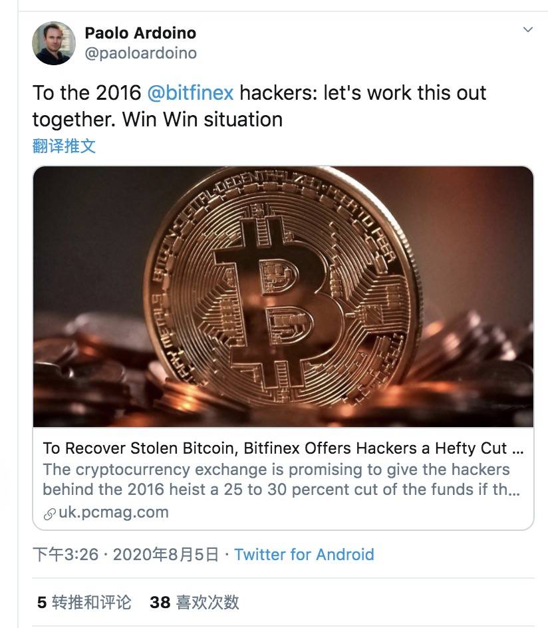Image resolution: width=548 pixels, height=628 pixels.
Task: Open the link icon beside uk.pcmag.com
Action: pos(48,513)
